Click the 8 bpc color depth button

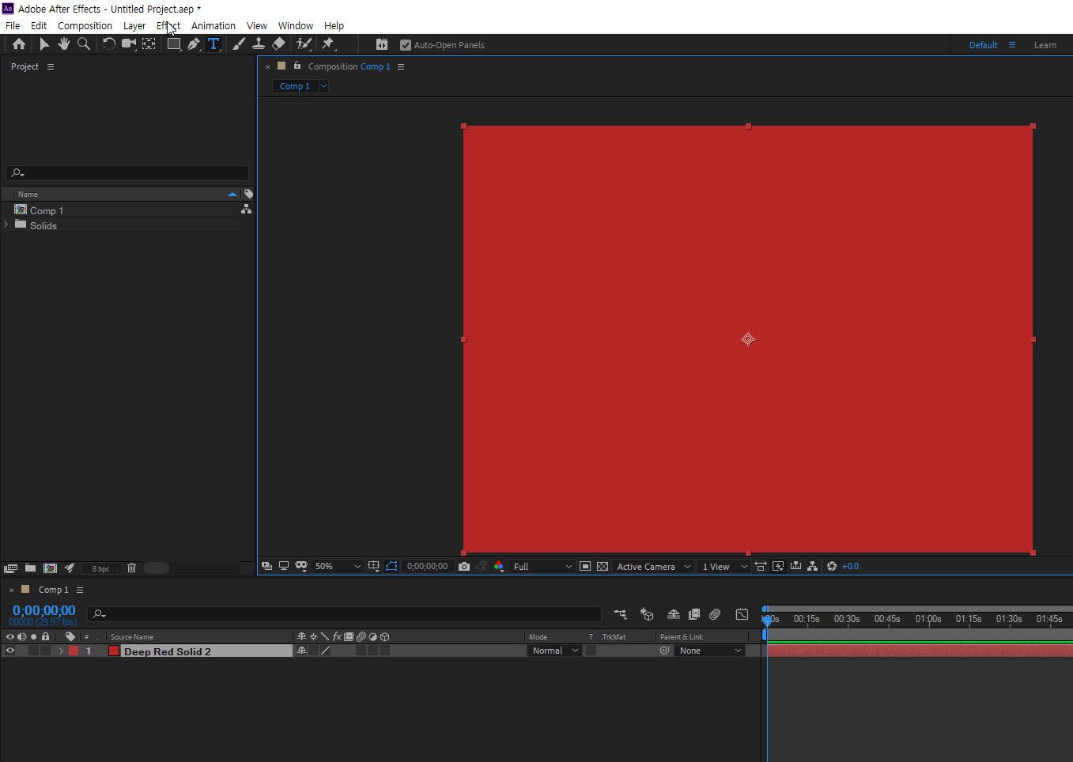click(x=100, y=568)
